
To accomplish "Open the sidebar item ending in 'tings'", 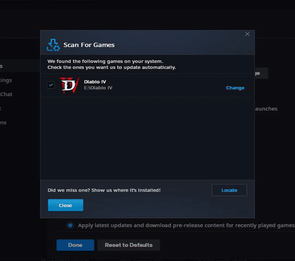I will (6, 80).
